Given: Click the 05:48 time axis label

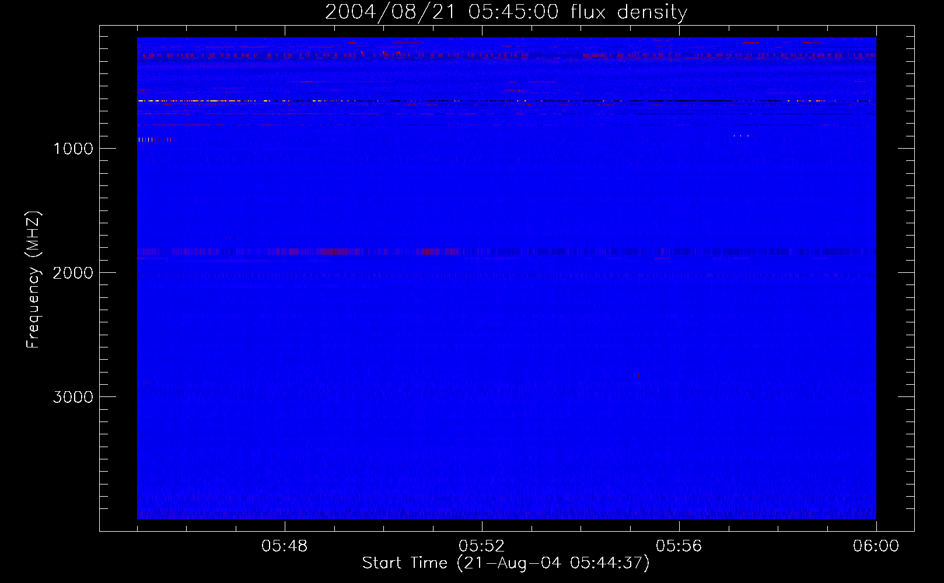Looking at the screenshot, I should point(285,546).
